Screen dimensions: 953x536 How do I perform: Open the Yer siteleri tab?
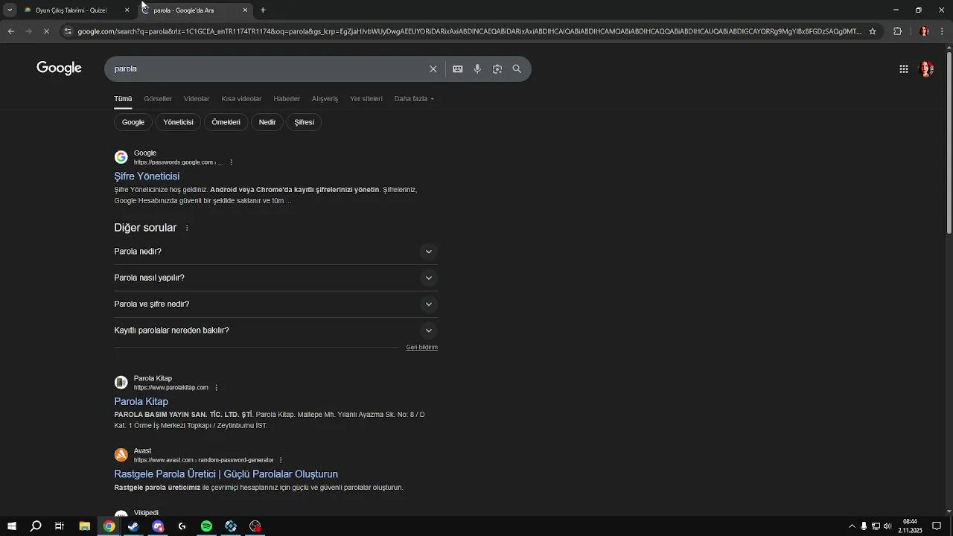pyautogui.click(x=366, y=99)
